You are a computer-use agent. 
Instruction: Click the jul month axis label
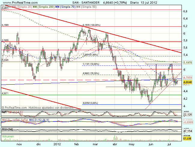click(x=169, y=144)
